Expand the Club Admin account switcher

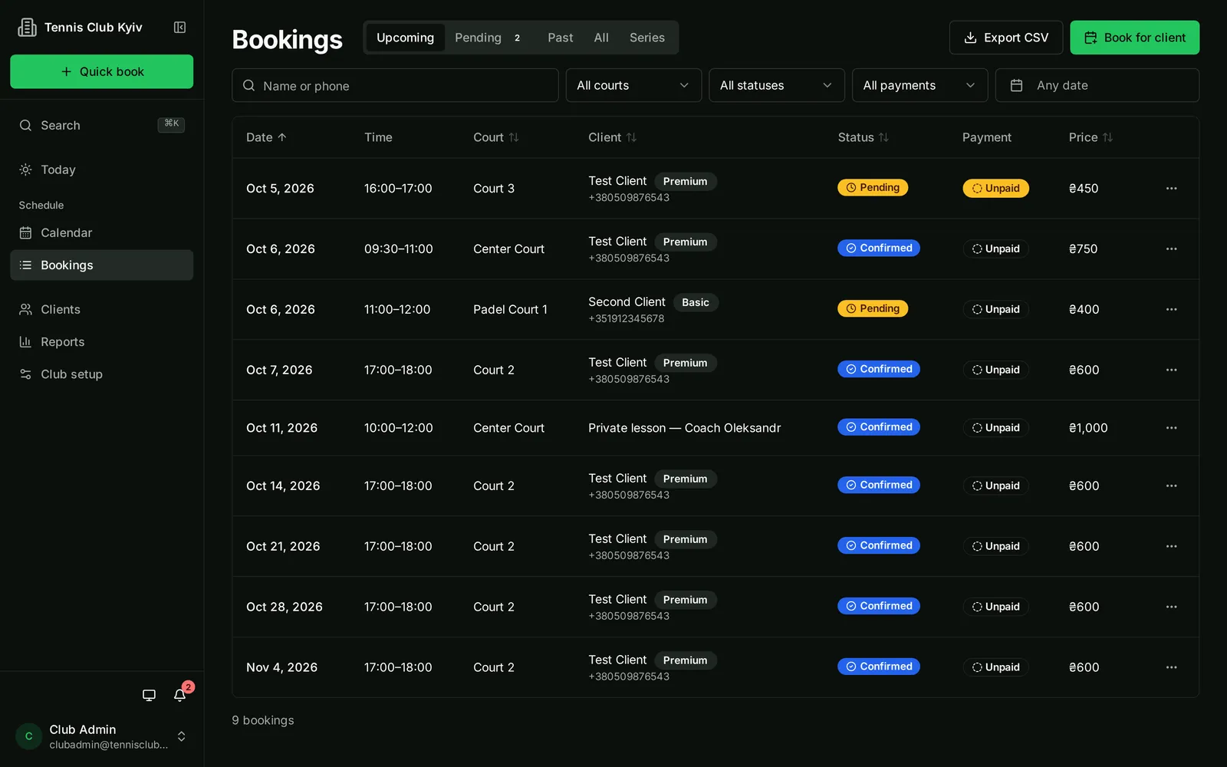tap(182, 736)
